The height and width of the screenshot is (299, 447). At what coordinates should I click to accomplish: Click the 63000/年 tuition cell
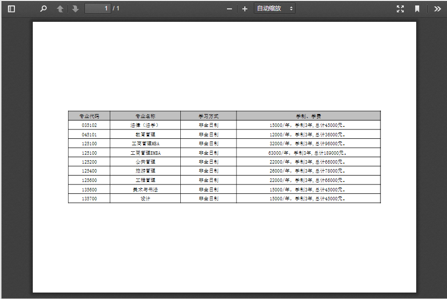click(x=307, y=153)
